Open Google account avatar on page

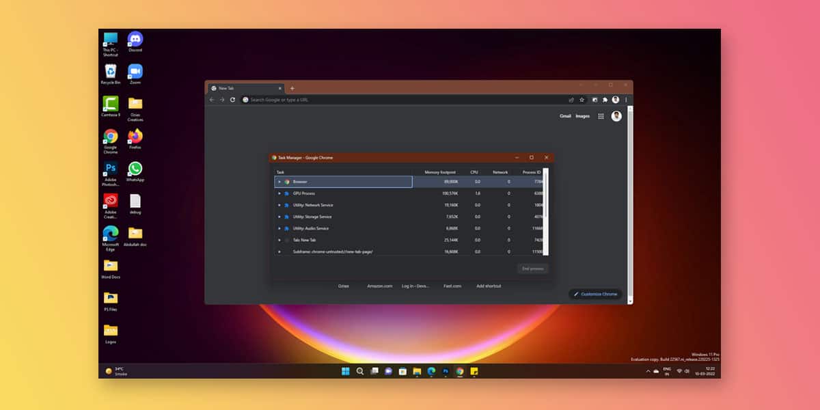point(616,116)
